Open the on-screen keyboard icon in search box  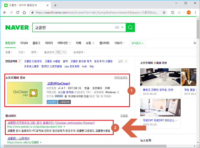[x=117, y=27]
